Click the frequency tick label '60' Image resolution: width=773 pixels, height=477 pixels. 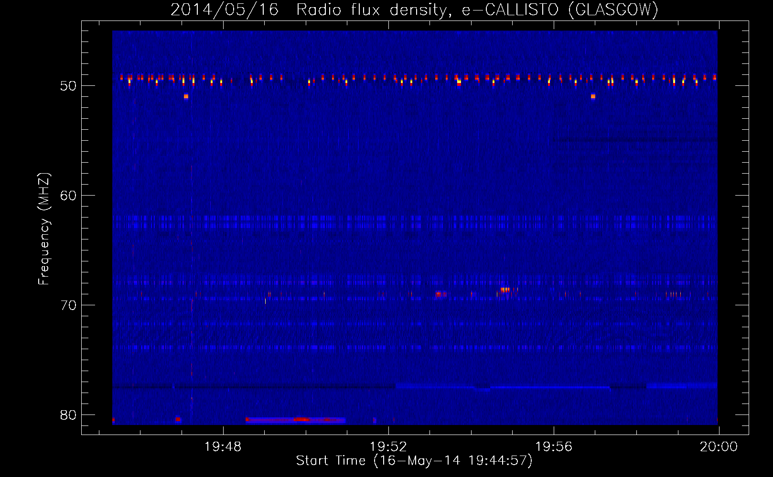[68, 196]
